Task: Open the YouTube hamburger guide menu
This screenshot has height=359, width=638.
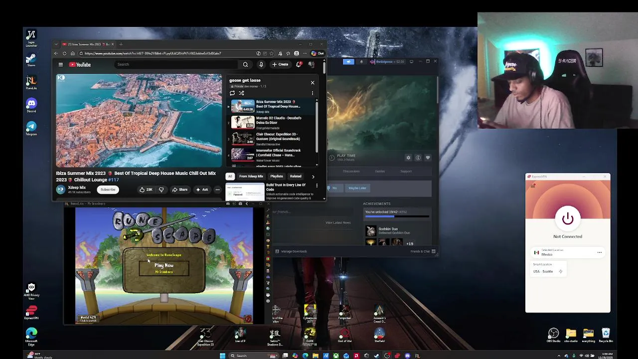Action: (x=61, y=64)
